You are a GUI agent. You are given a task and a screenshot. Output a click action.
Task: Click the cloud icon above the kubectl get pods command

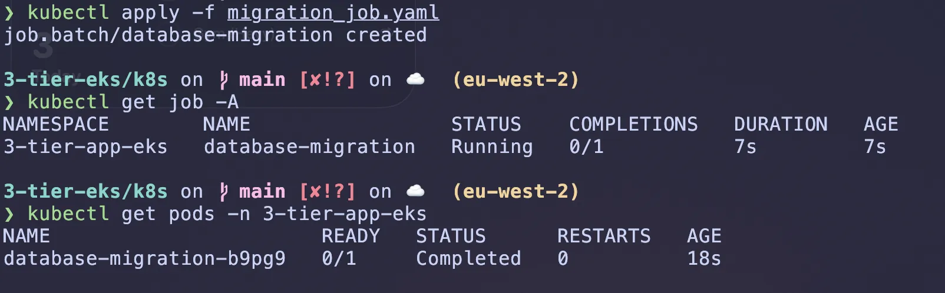click(415, 191)
